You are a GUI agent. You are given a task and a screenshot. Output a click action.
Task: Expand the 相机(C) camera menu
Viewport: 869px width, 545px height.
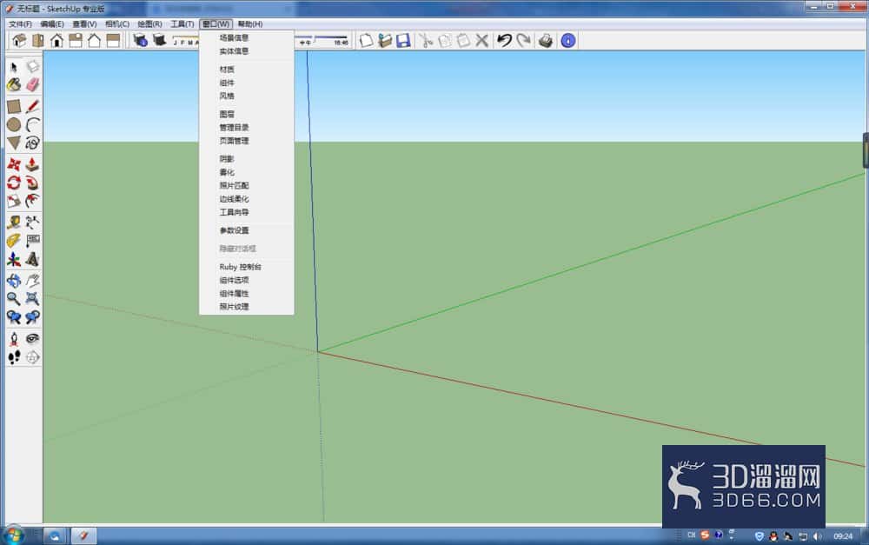pos(117,23)
